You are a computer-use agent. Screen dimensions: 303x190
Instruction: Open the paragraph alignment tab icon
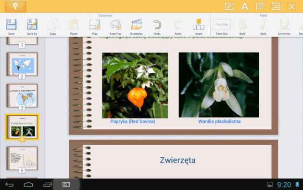[x=260, y=6]
